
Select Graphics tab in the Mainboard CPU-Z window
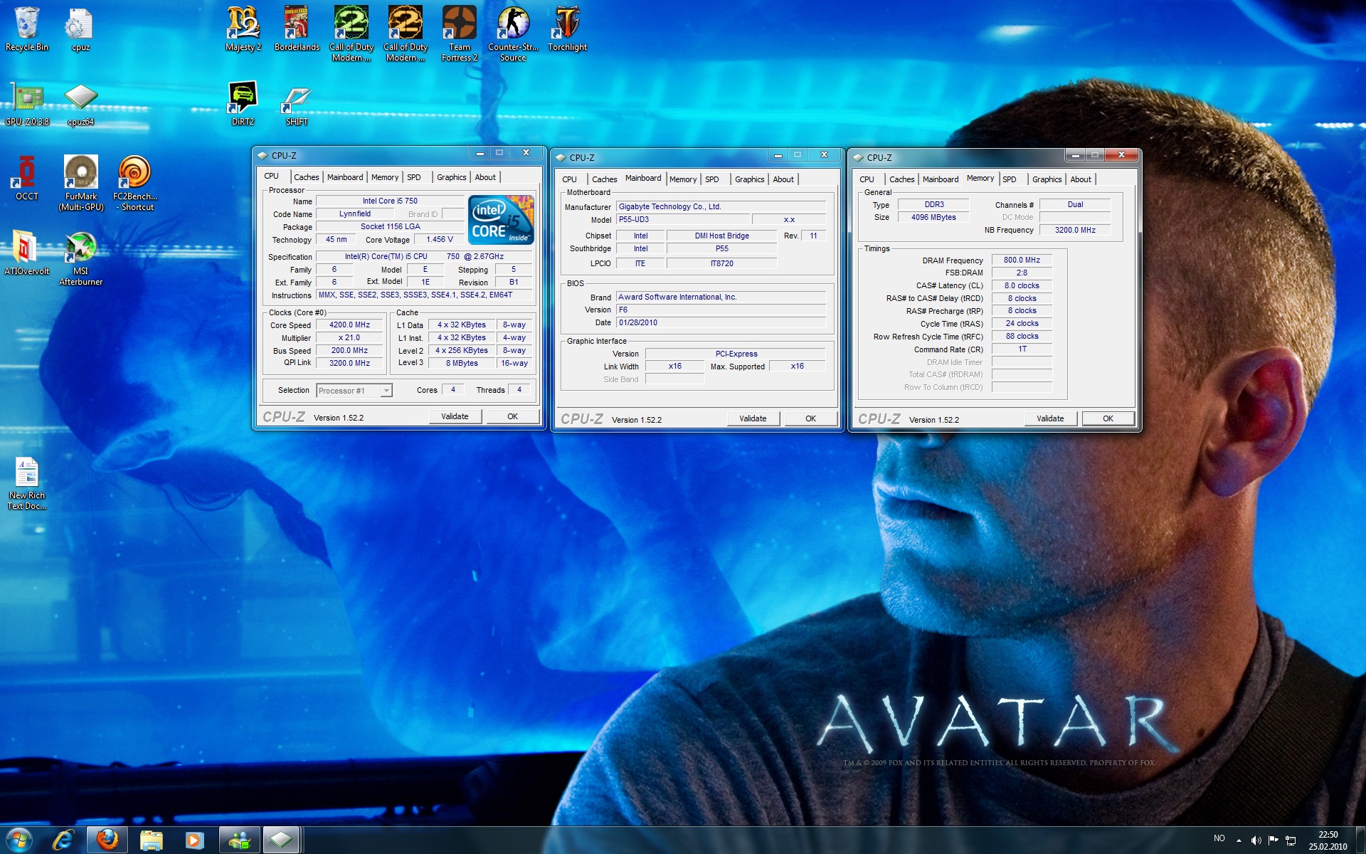click(749, 179)
